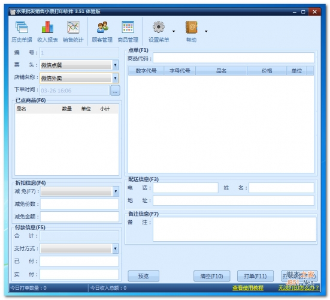Click the 下单时间 order time field
This screenshot has height=300, width=330.
click(x=74, y=91)
